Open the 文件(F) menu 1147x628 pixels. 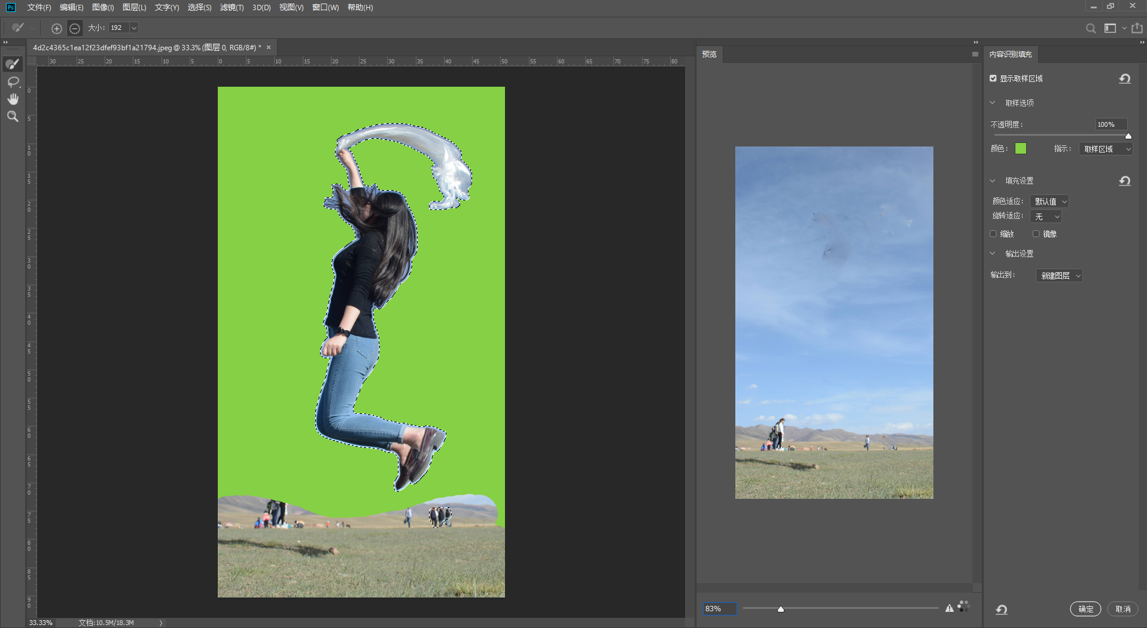[39, 8]
